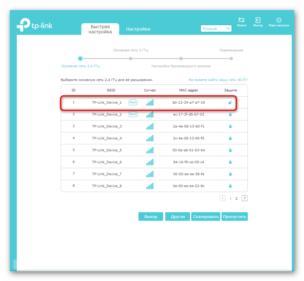304x281 pixels.
Task: Click signal bars for TP-Link_Device_5
Action: point(150,150)
